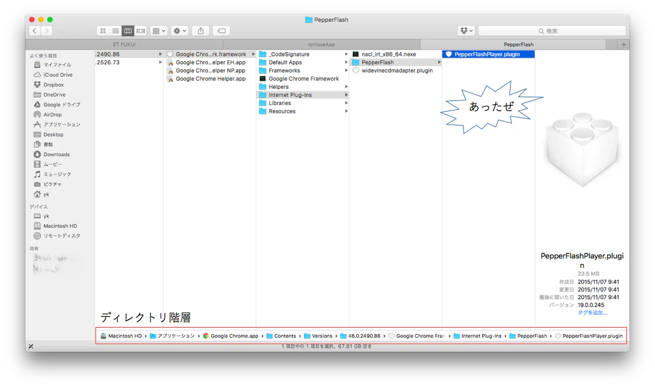655x388 pixels.
Task: Select the .2526.73 version folder
Action: tap(128, 62)
